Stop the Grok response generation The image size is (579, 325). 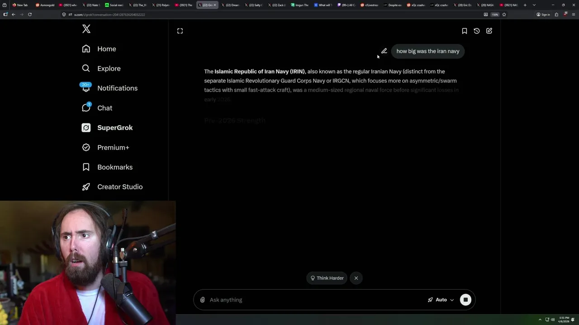pyautogui.click(x=465, y=300)
